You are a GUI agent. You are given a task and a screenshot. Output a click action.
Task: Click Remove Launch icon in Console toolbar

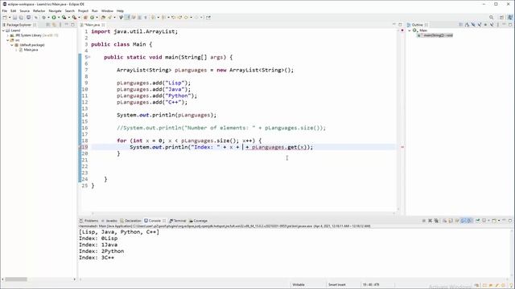[430, 221]
